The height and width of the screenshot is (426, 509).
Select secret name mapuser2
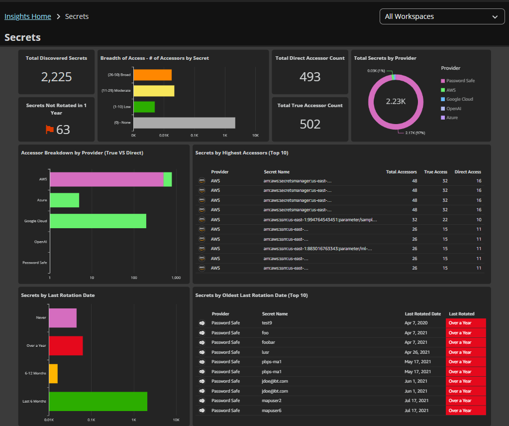click(272, 401)
